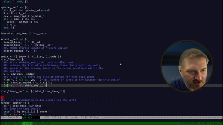Screen dimensions: 223x125
Task: Click the 'inscmd =: put_text [ ins__cmds' line
Action: (x=23, y=33)
